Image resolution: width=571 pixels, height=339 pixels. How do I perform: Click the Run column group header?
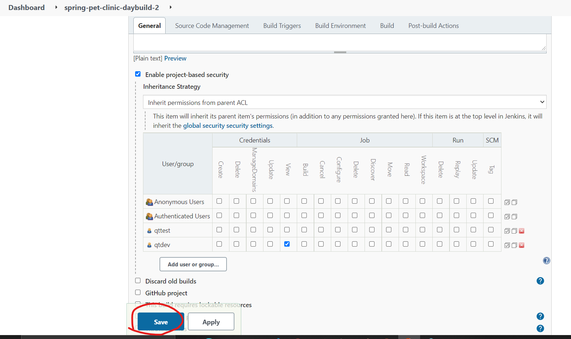click(x=458, y=140)
